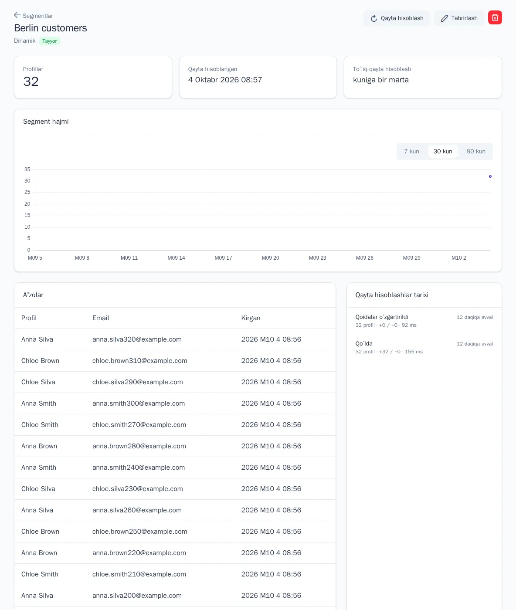Screen dimensions: 516x610
Task: Click email chloe.brown250@example.com
Action: 140,532
